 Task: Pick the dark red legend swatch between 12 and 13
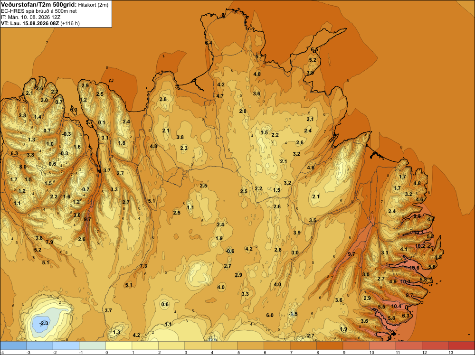pyautogui.click(x=435, y=346)
